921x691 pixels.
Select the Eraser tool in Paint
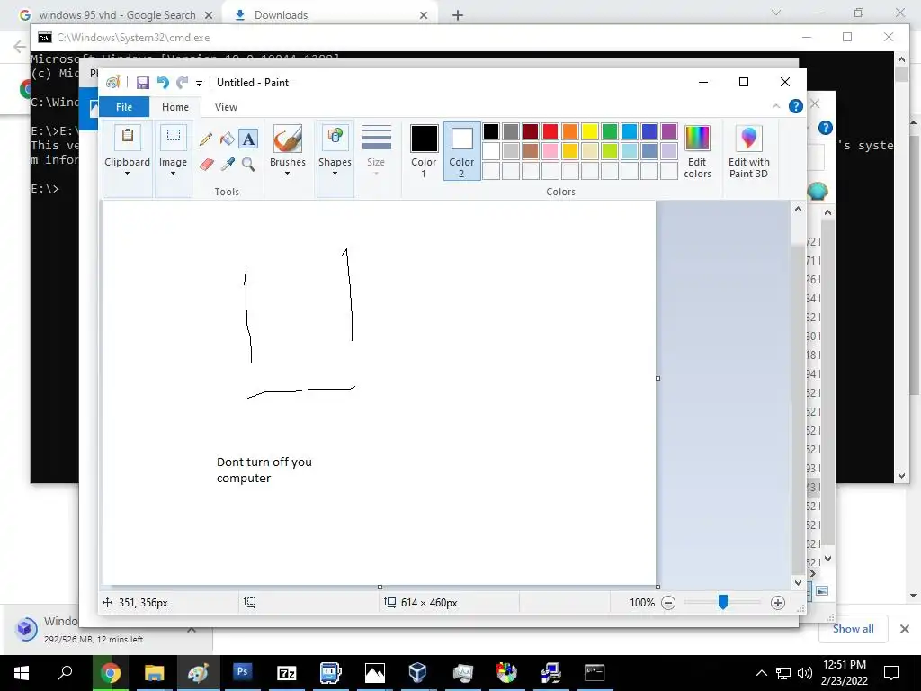tap(206, 165)
